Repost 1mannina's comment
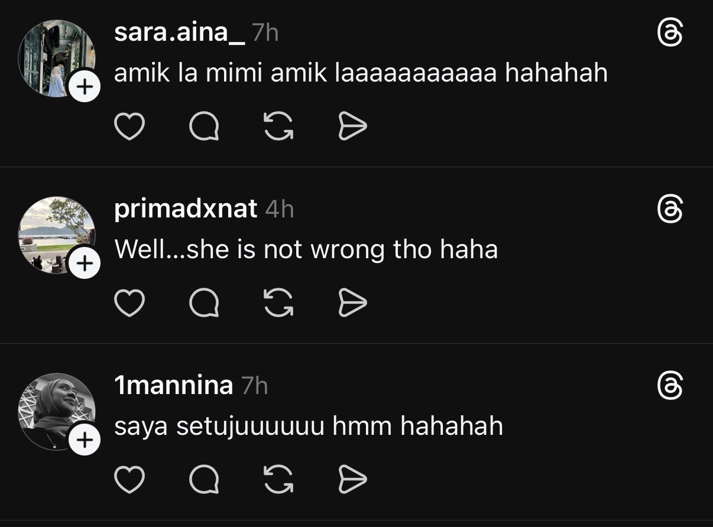 [278, 479]
